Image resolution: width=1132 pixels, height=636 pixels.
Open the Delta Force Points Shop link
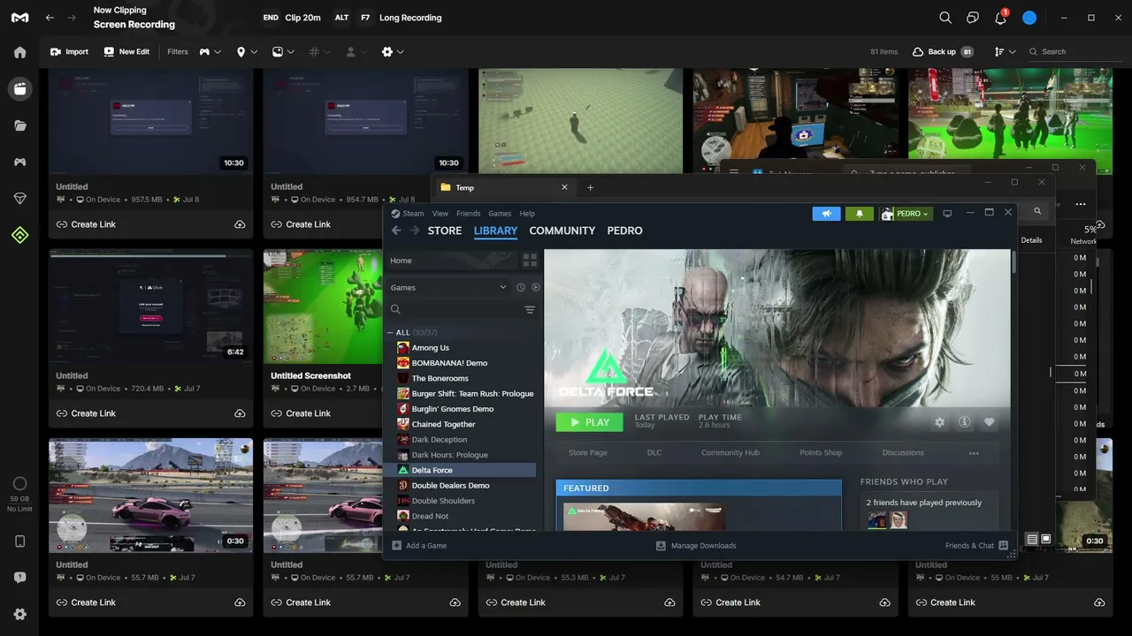pos(821,453)
